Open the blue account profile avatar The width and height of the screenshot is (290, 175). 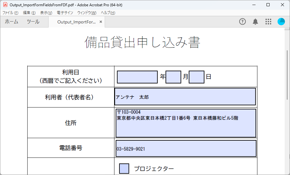tap(281, 22)
